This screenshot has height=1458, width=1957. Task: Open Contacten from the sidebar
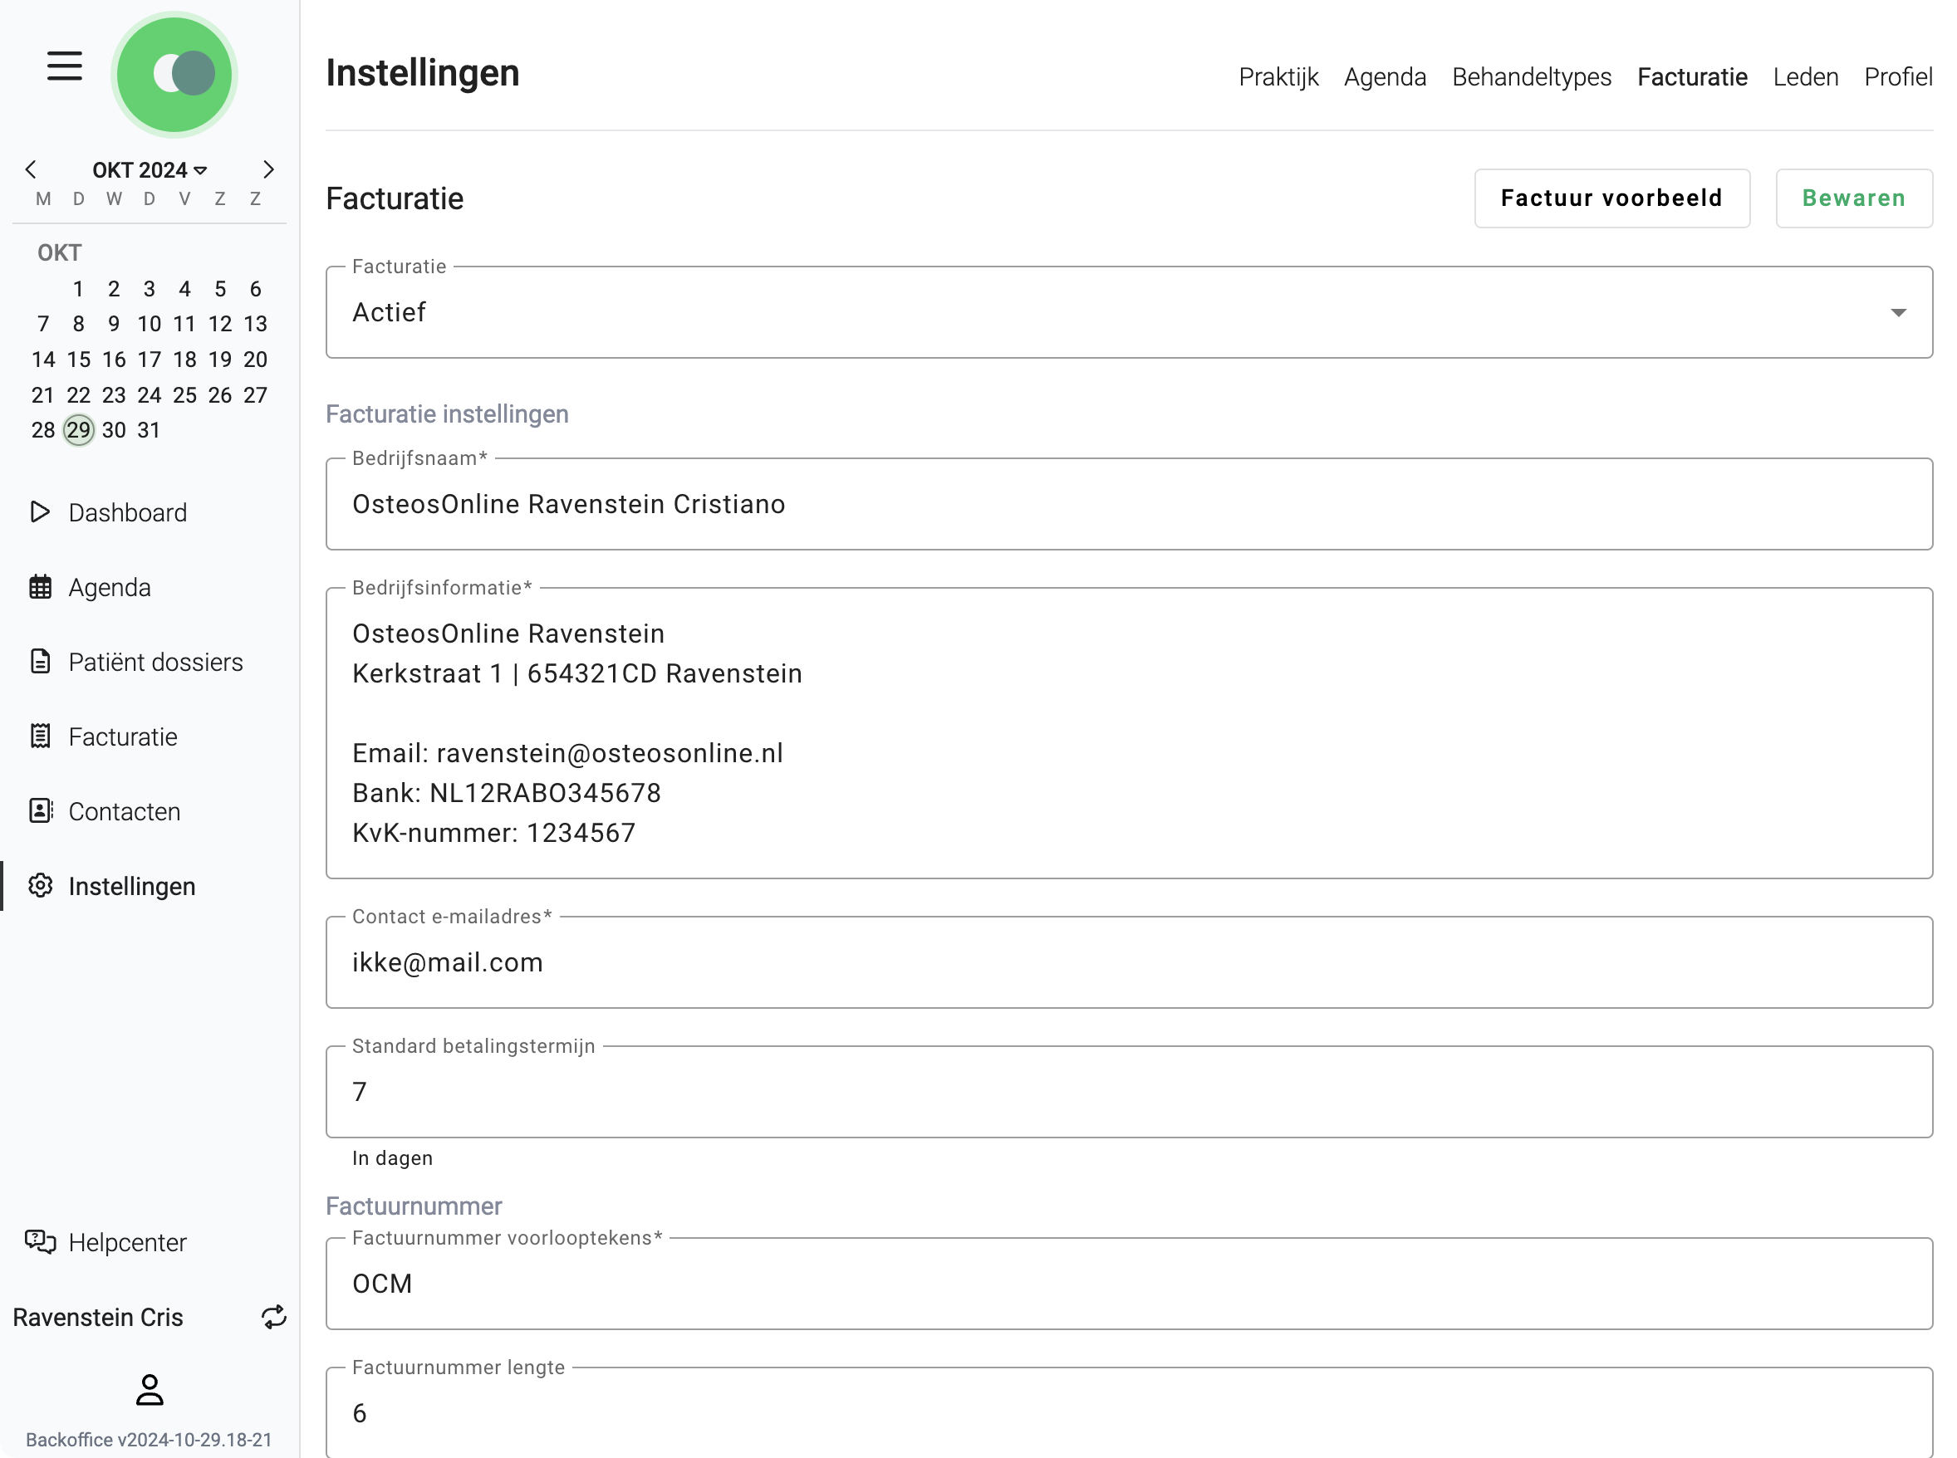[x=123, y=811]
